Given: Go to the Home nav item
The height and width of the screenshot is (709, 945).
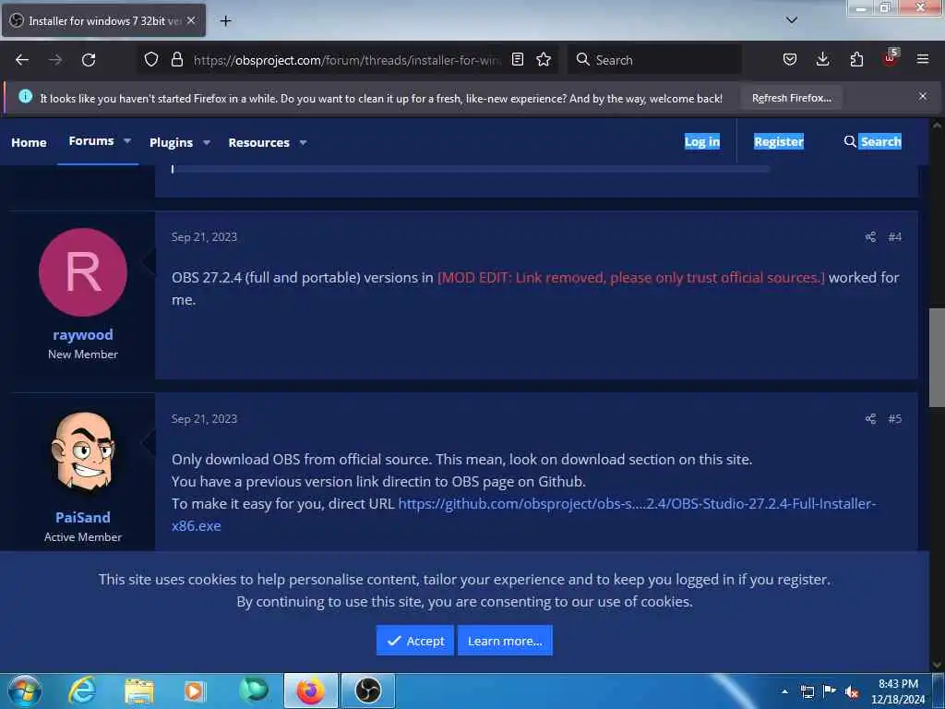Looking at the screenshot, I should [29, 143].
